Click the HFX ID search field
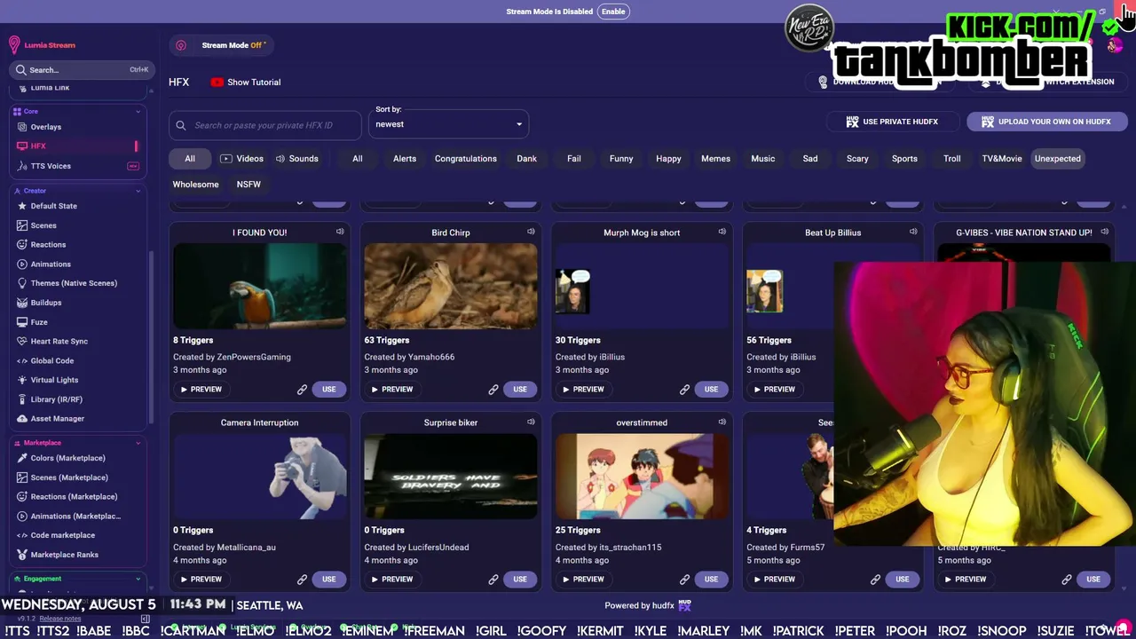This screenshot has width=1136, height=639. tap(265, 125)
